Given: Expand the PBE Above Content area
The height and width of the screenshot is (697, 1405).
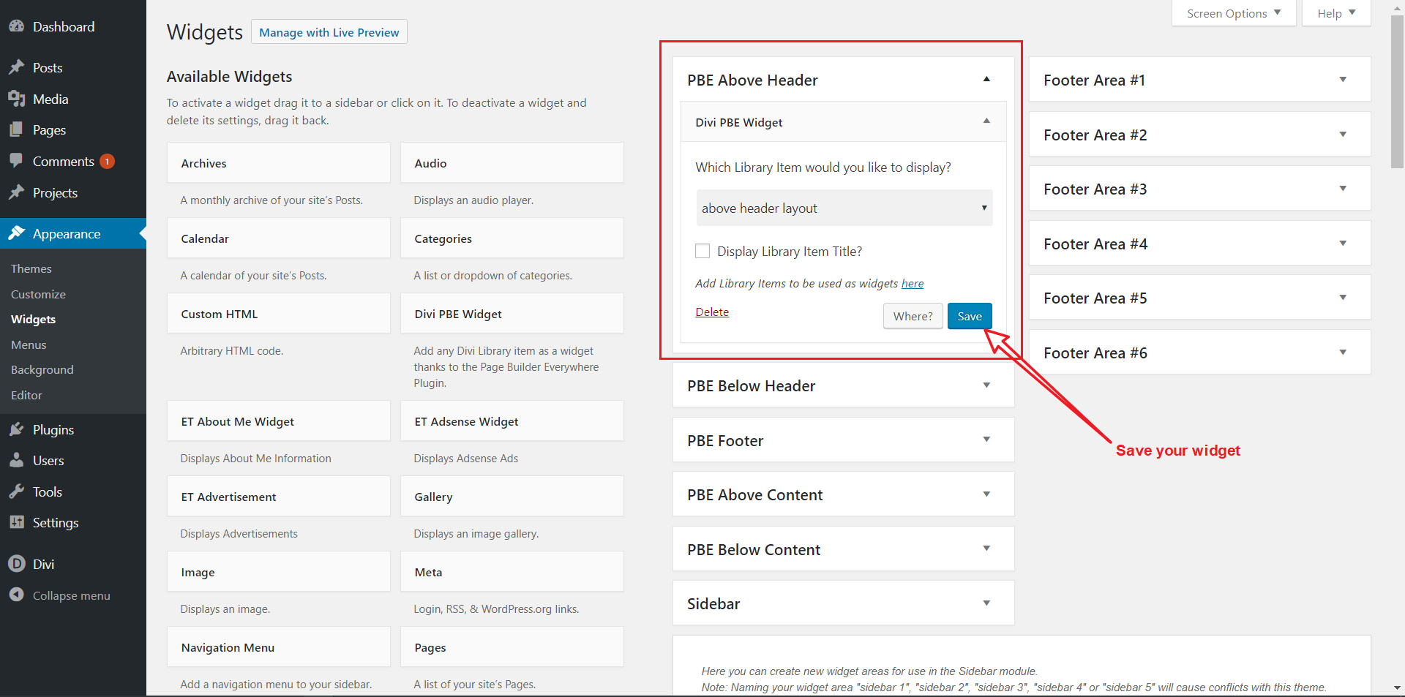Looking at the screenshot, I should coord(986,494).
